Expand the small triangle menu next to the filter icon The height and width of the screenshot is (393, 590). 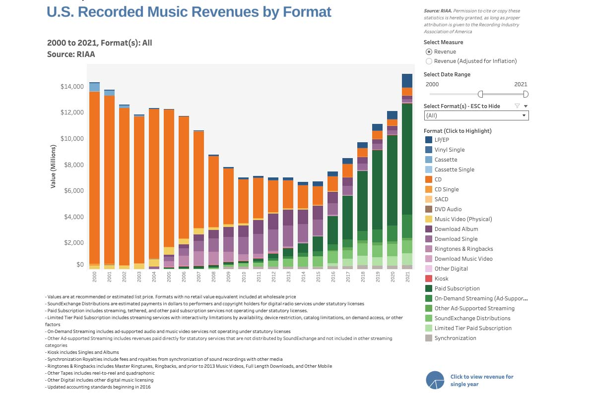pos(525,107)
